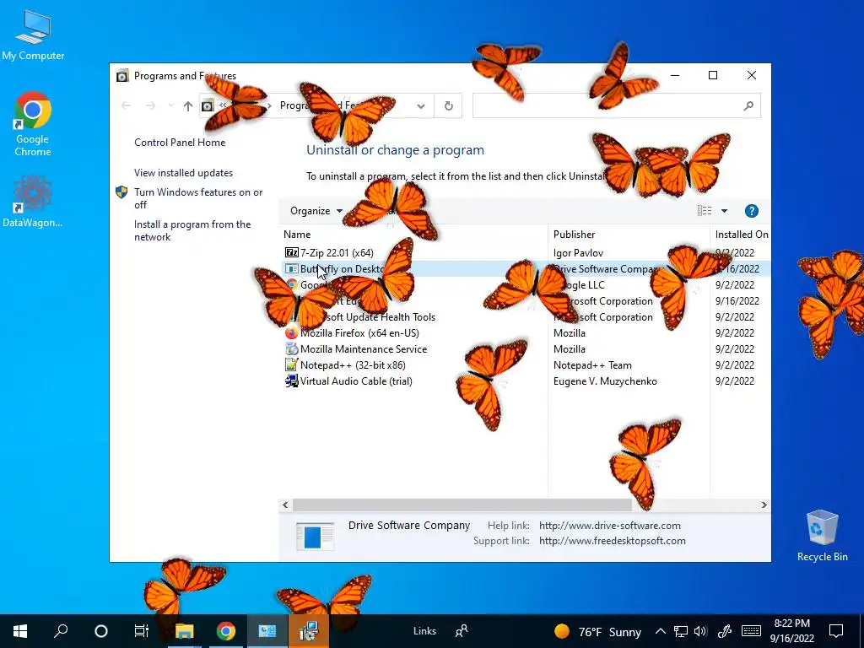Click the Links toolbar on taskbar
Image resolution: width=864 pixels, height=648 pixels.
(424, 631)
